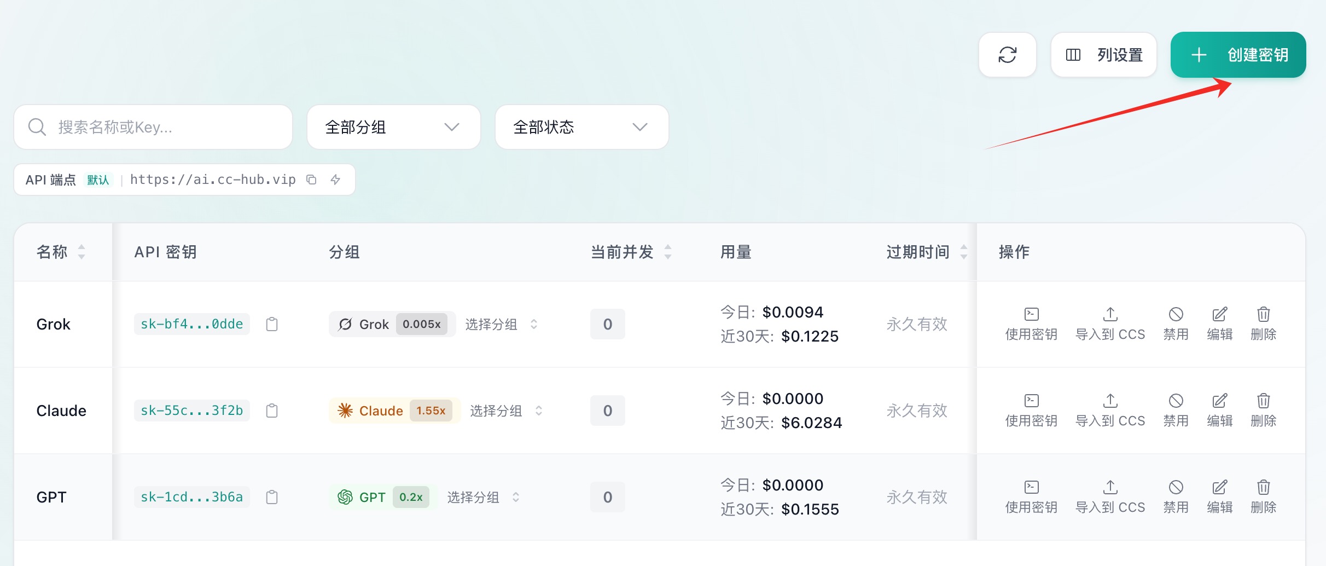Click 使用密钥 in the GPT row
The image size is (1326, 566).
1031,497
